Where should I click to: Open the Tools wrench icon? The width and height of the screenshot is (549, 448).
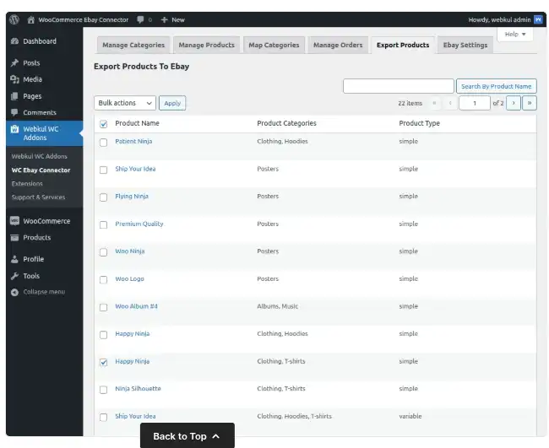click(14, 276)
